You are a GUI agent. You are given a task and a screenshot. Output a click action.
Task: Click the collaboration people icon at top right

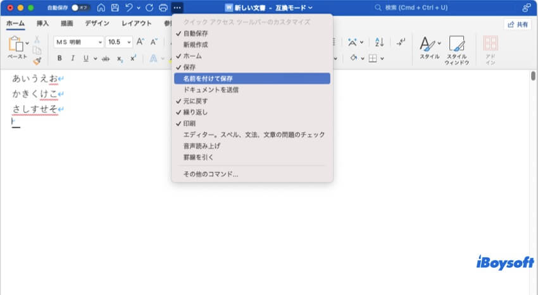[x=527, y=8]
